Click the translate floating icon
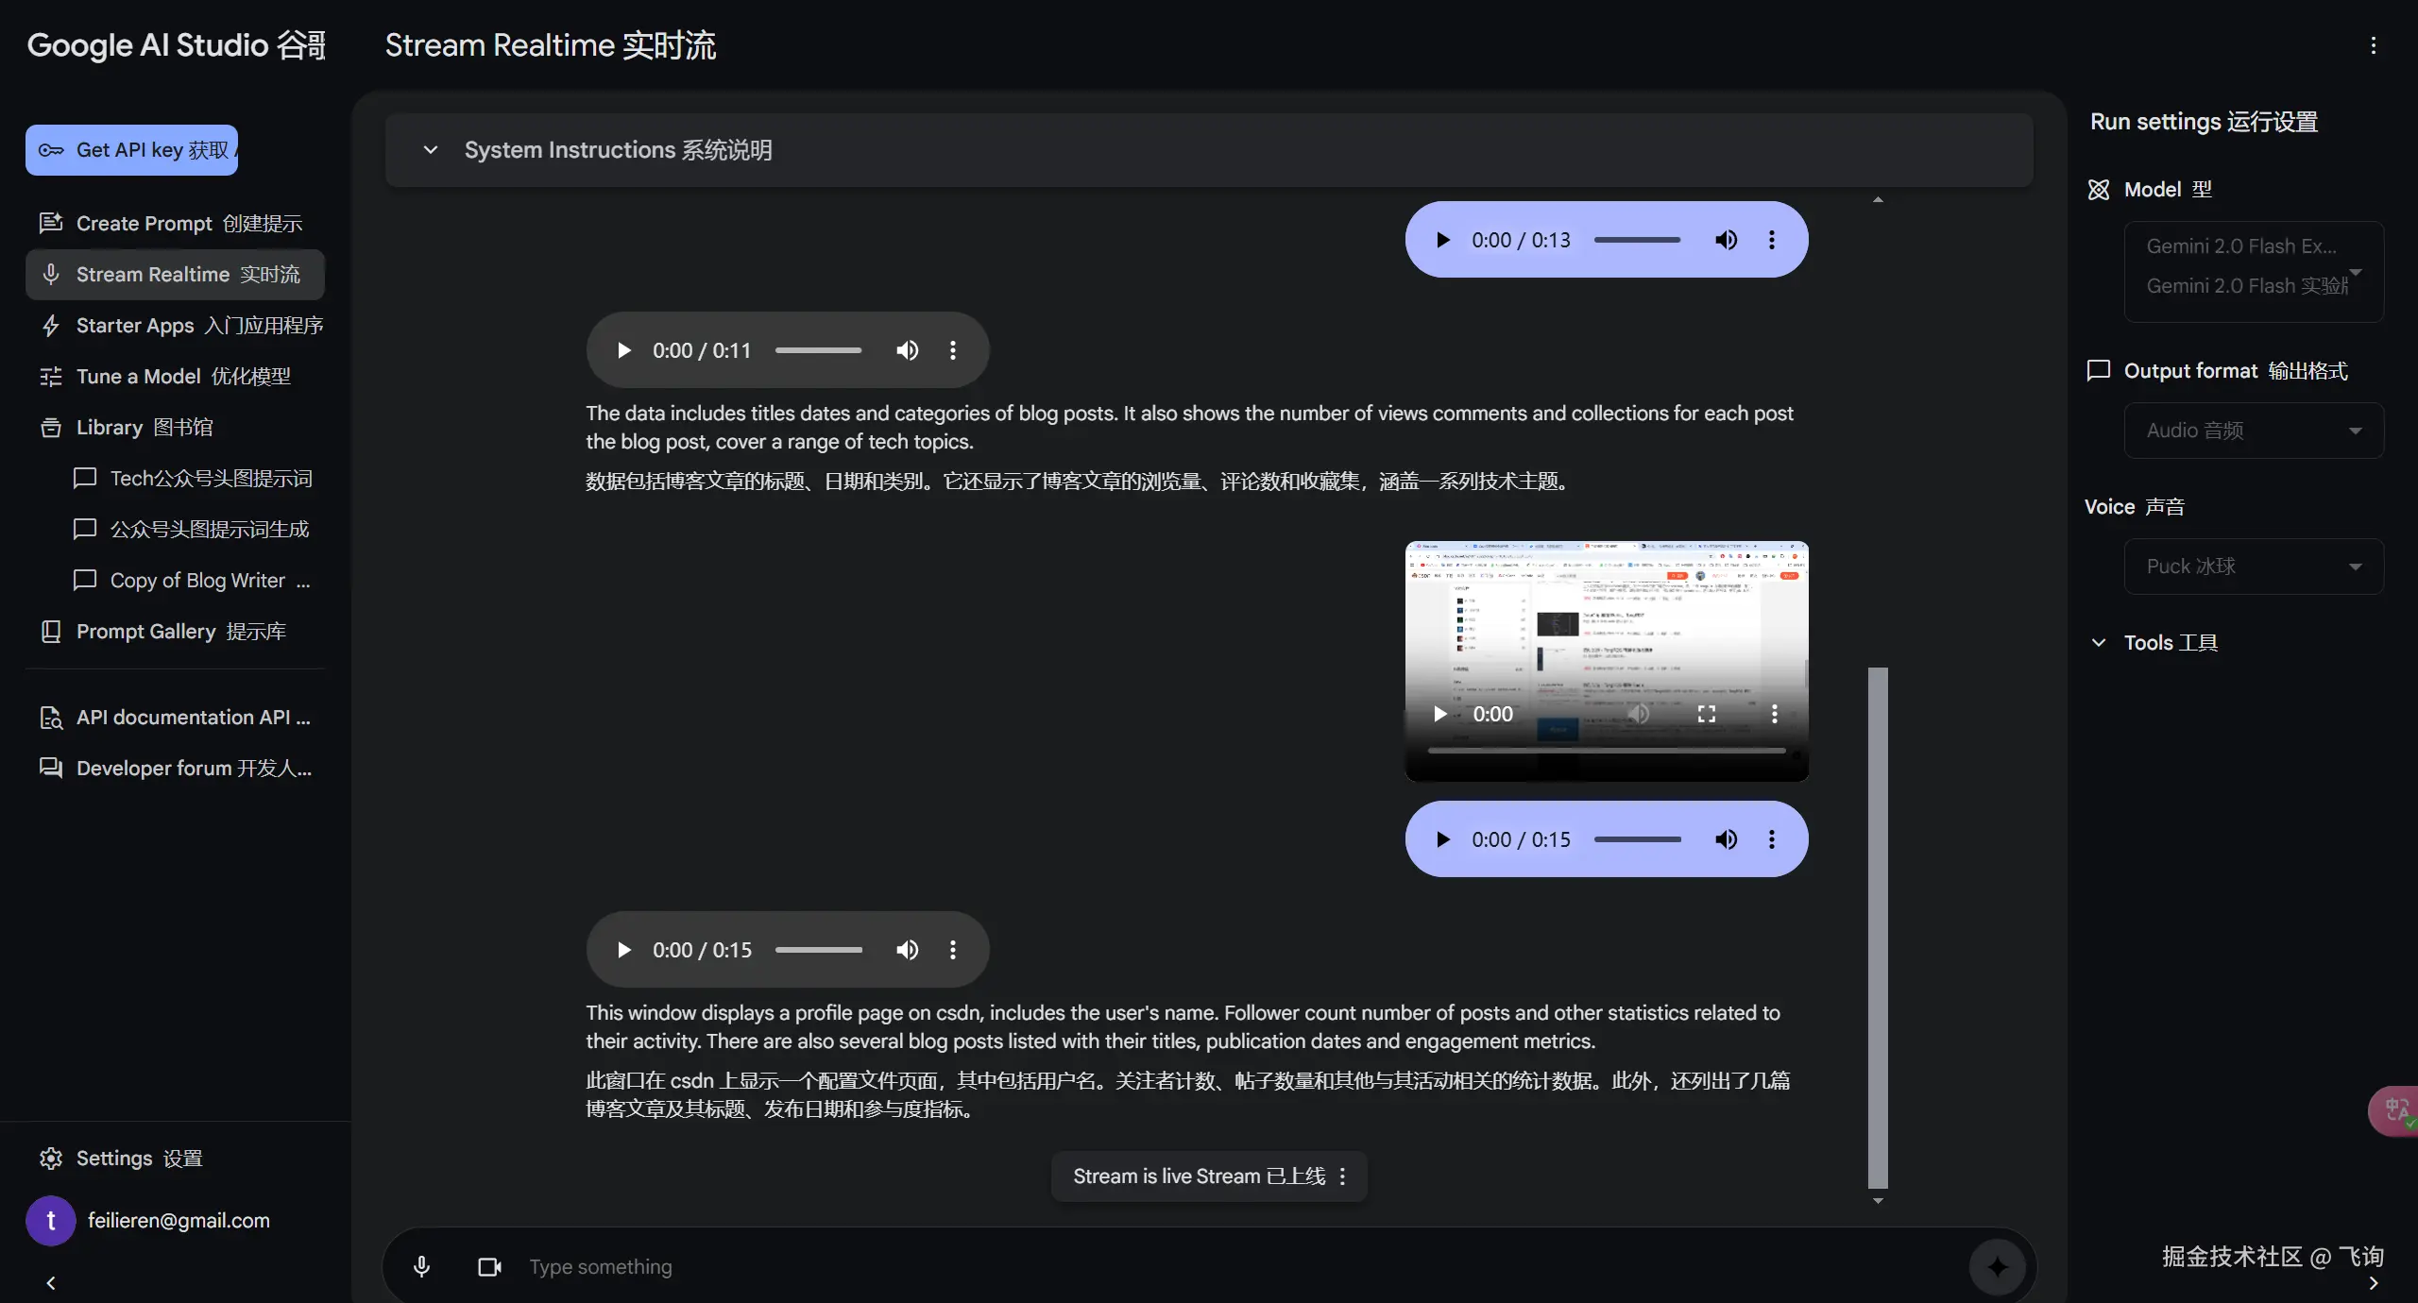2418x1303 pixels. click(2395, 1110)
